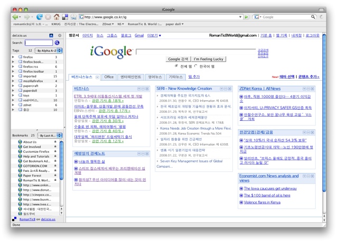
Task: Click the bookmarks list scroll down arrow
Action: 61,213
